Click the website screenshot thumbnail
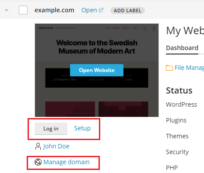Image resolution: width=204 pixels, height=173 pixels. pos(97,70)
